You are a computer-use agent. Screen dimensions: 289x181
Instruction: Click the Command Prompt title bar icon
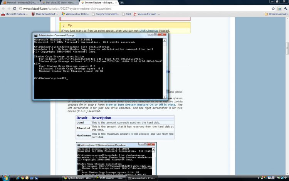tap(36, 36)
